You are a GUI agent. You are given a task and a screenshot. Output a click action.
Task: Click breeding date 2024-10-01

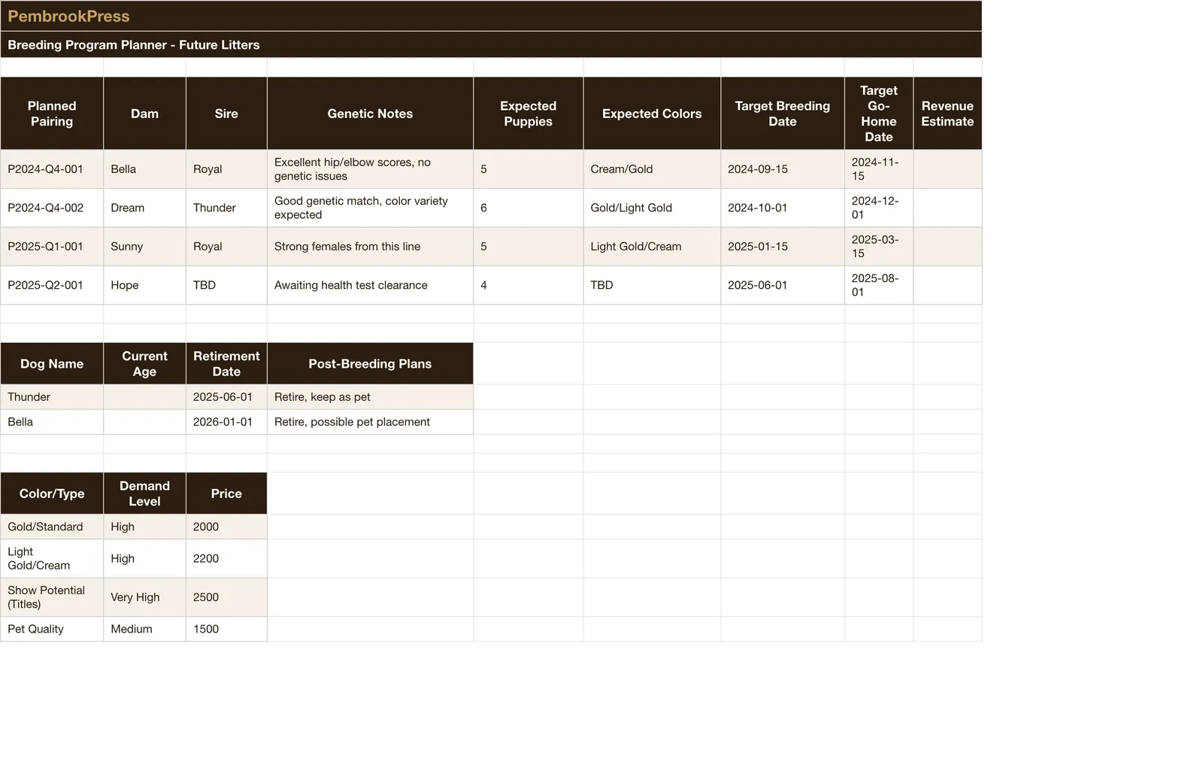[782, 208]
